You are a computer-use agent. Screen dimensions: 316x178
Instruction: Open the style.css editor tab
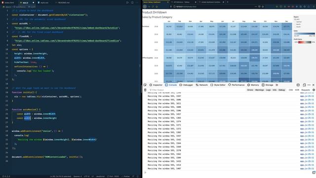tap(43, 2)
